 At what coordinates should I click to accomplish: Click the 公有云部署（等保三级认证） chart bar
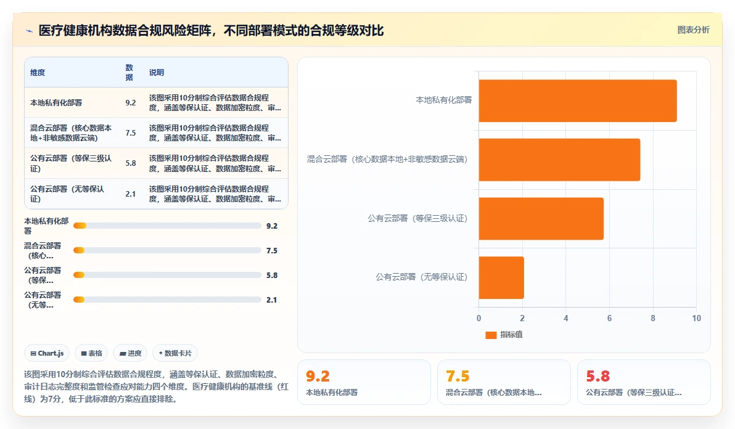click(541, 219)
